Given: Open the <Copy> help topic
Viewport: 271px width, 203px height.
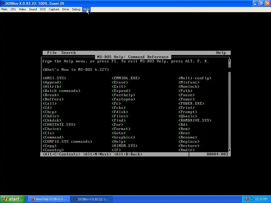Looking at the screenshot, I should point(49,146).
